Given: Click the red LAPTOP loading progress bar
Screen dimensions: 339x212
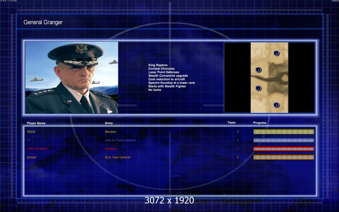Looking at the screenshot, I should click(284, 149).
